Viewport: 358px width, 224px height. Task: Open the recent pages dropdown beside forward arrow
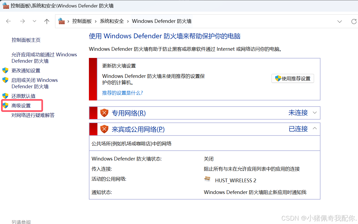34,21
